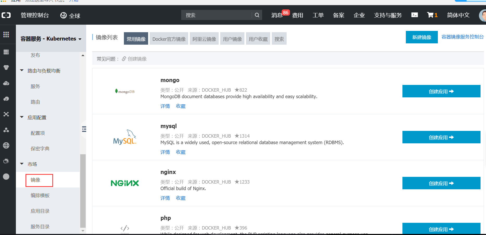
Task: Click the 消息 badge showing 86
Action: pos(277,15)
